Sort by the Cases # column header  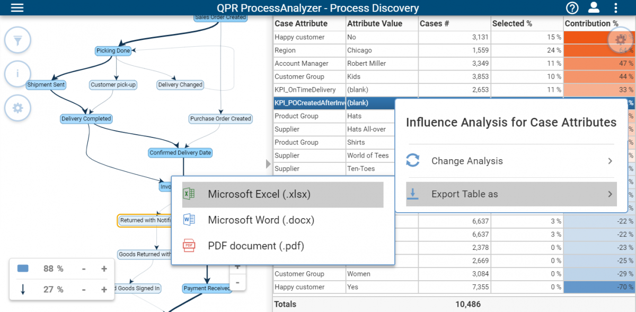(x=454, y=23)
